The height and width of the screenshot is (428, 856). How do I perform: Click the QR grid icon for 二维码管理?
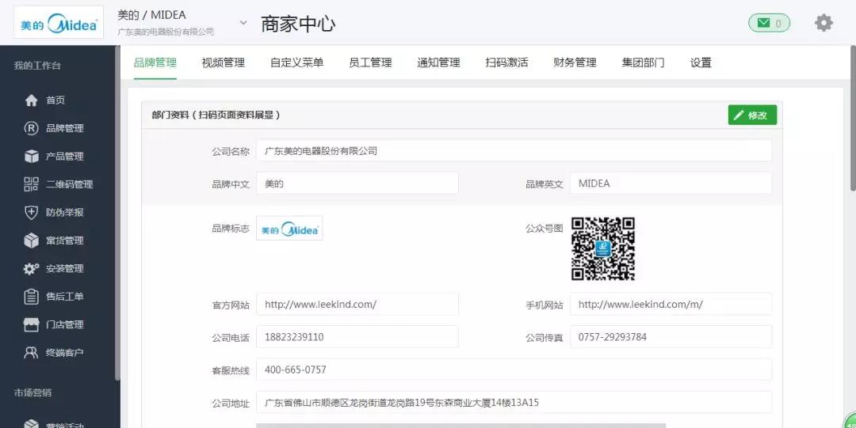31,184
